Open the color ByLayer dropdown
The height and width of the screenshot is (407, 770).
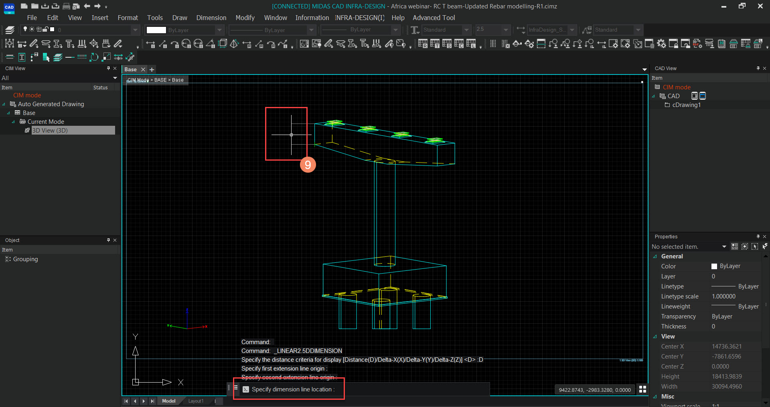point(219,30)
